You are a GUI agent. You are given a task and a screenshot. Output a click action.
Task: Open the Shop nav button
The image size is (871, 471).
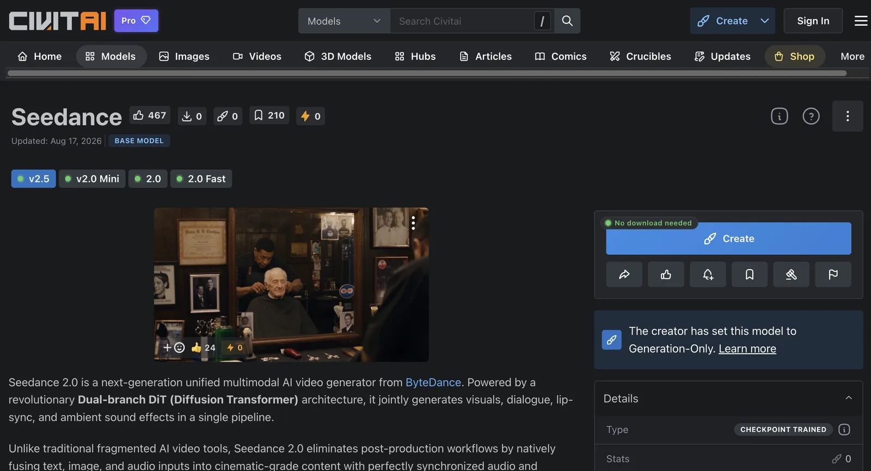point(795,56)
